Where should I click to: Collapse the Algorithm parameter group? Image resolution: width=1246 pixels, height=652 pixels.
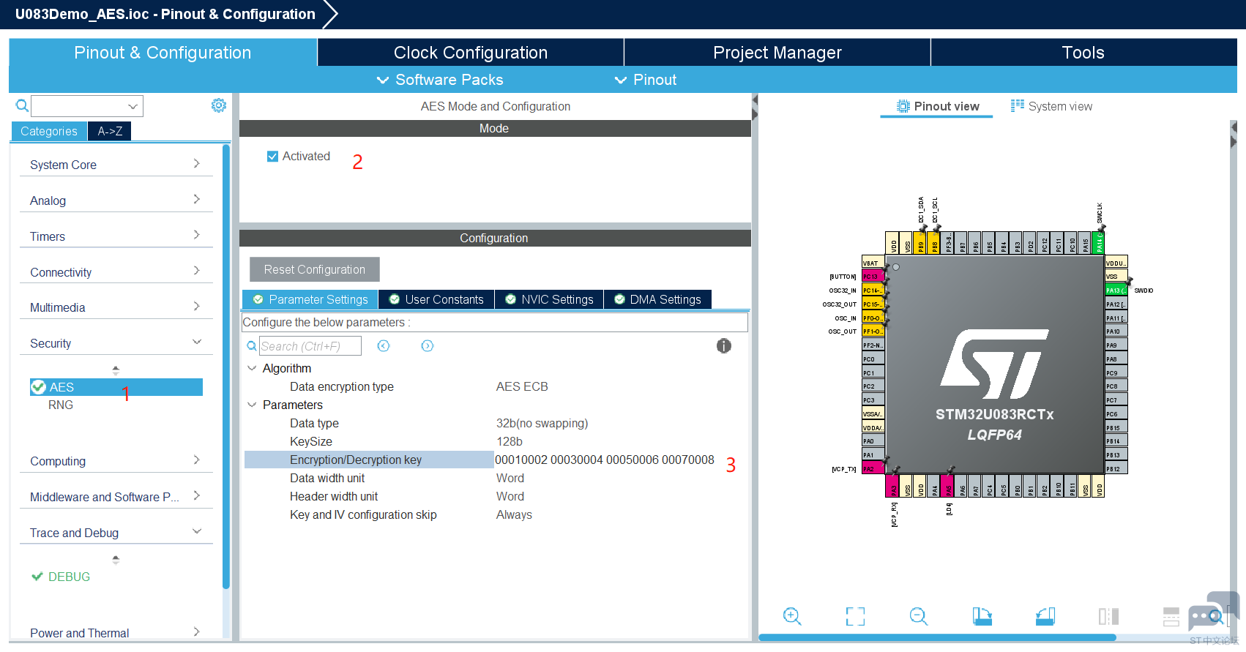click(252, 368)
